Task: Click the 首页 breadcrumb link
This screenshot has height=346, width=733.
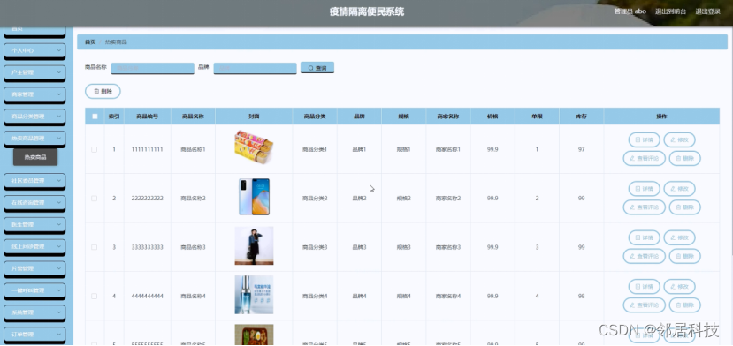Action: [90, 42]
